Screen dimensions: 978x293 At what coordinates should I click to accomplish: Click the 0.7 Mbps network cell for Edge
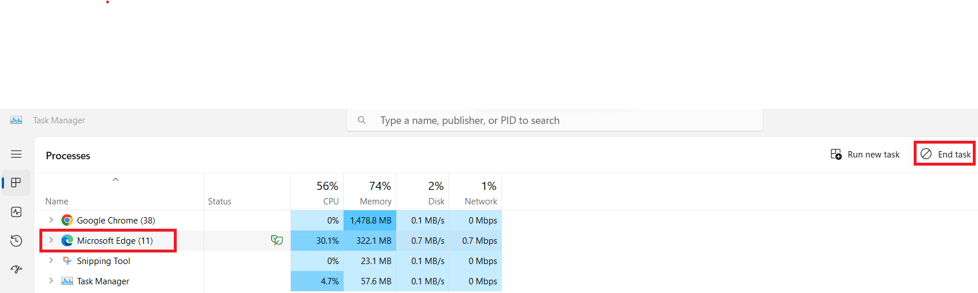click(x=475, y=240)
